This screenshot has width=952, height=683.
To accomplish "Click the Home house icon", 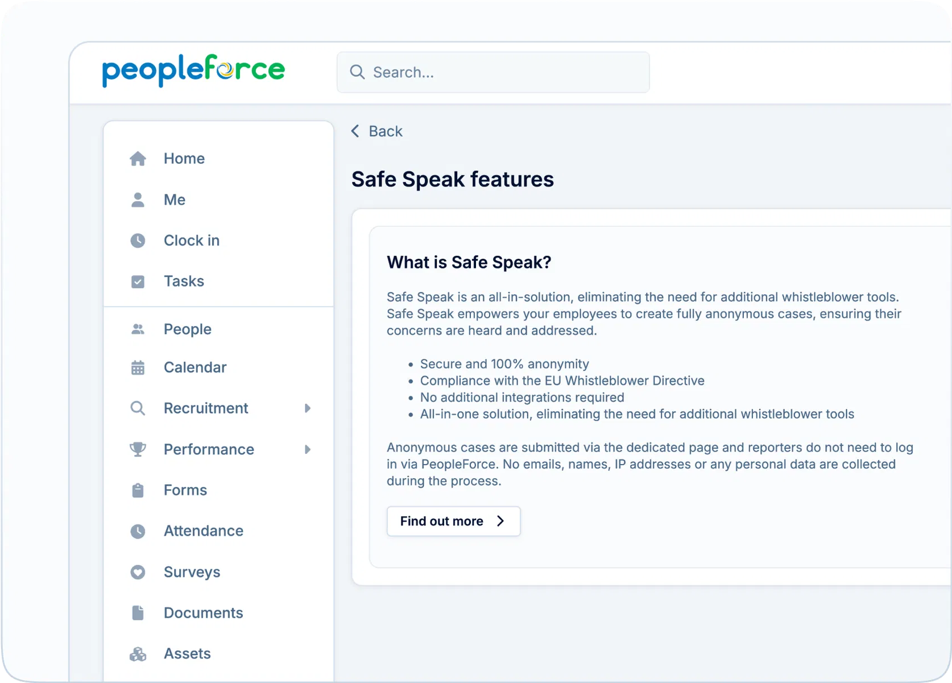I will pos(138,159).
